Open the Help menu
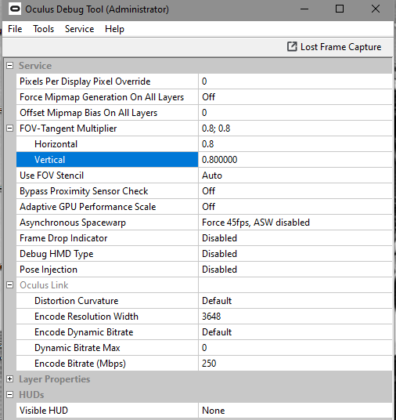This screenshot has height=420, width=396. coord(114,29)
